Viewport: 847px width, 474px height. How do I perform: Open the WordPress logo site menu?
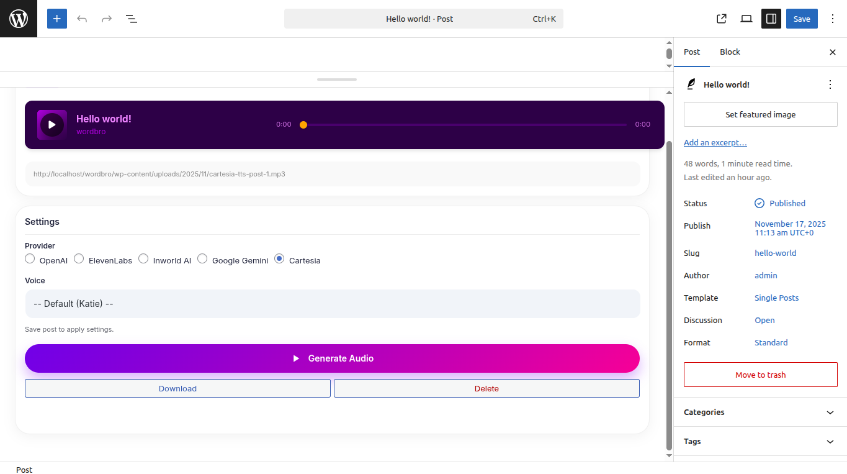tap(19, 19)
